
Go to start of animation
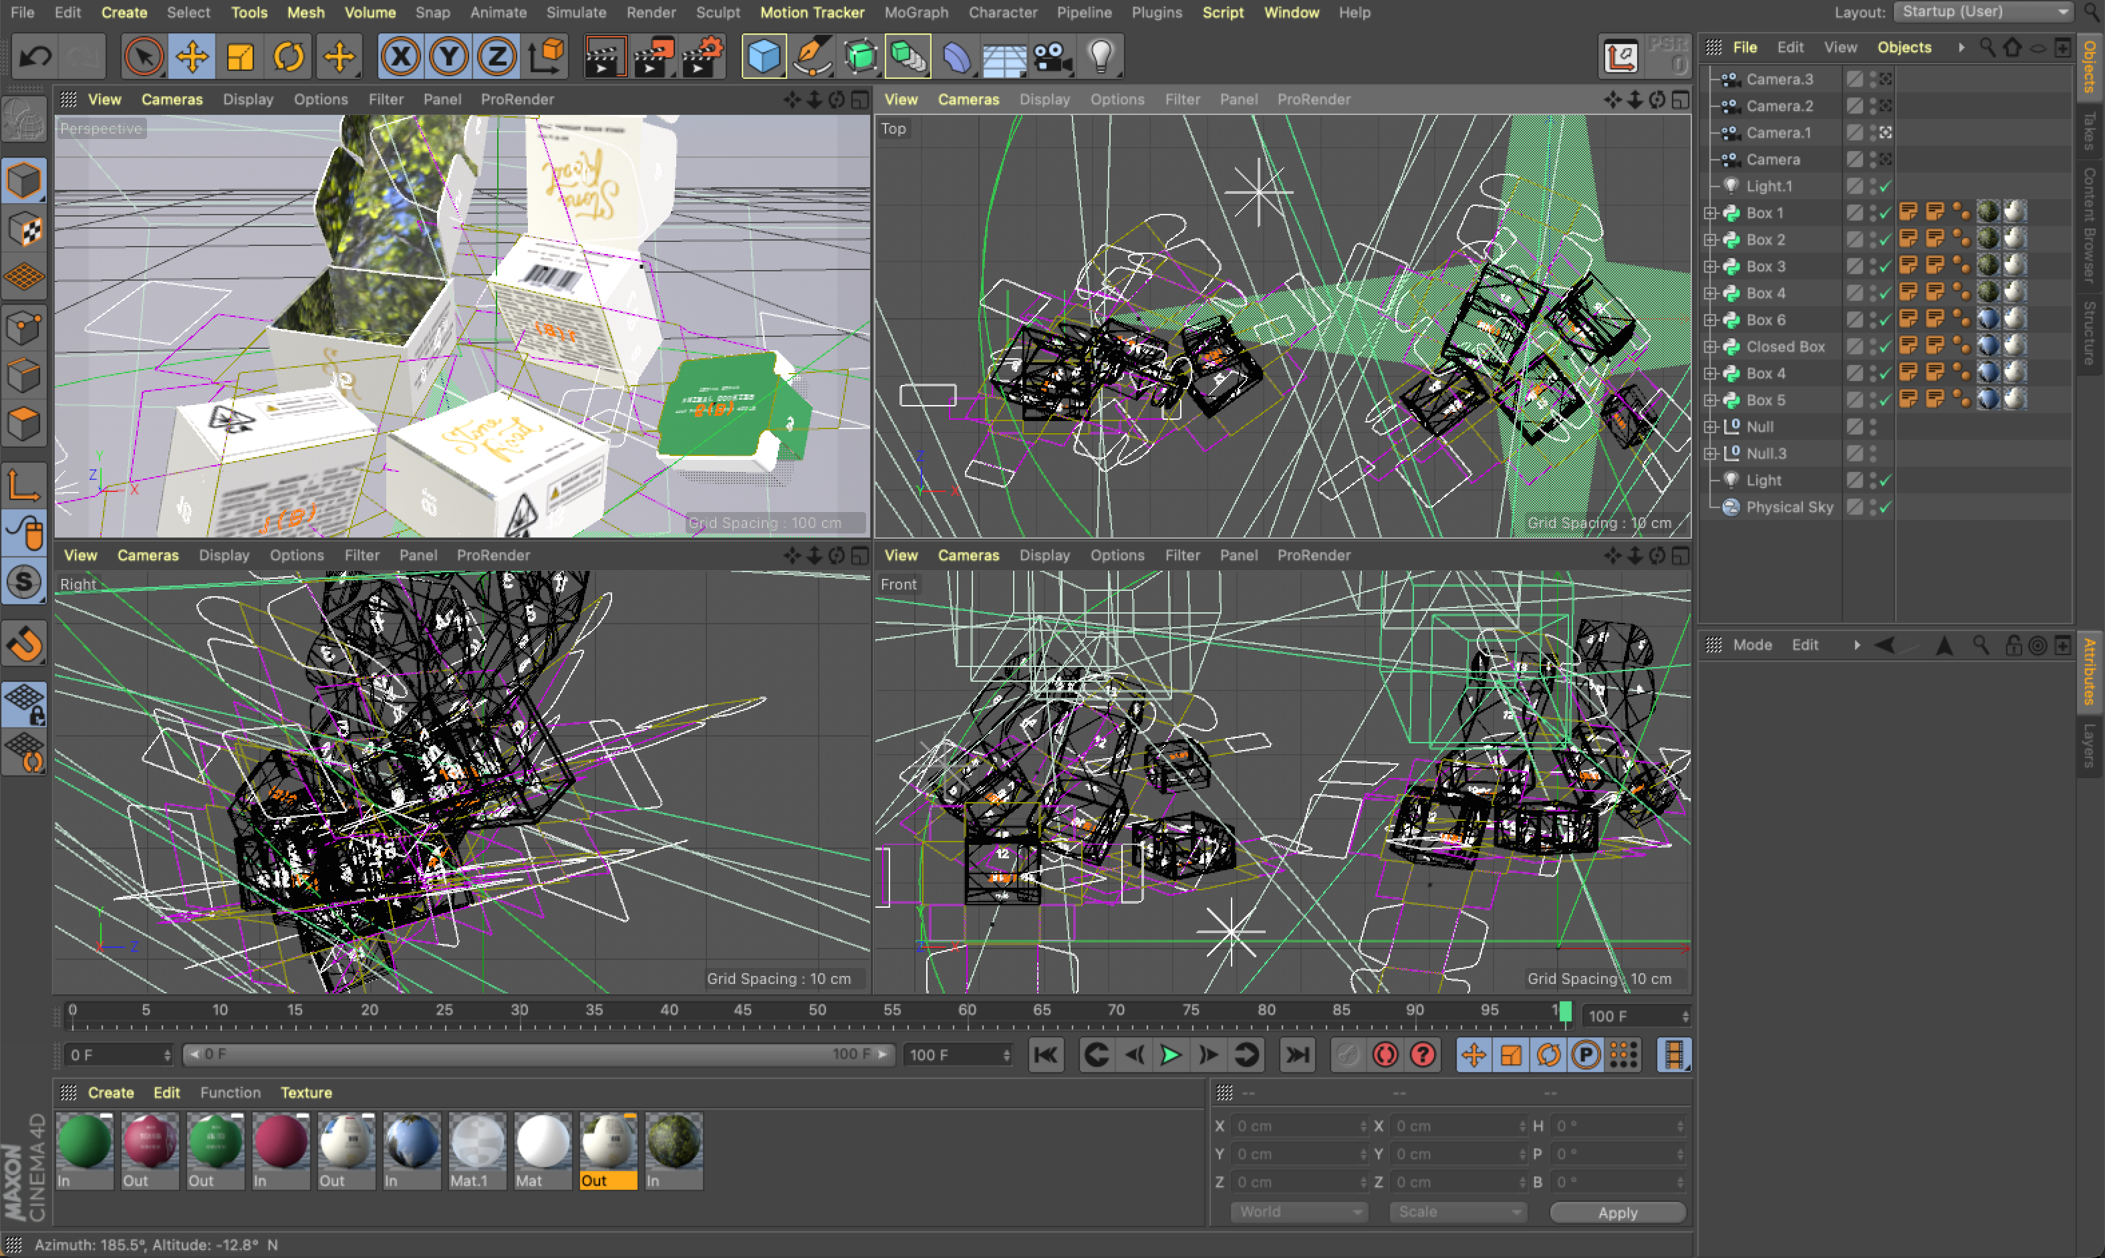tap(1046, 1055)
